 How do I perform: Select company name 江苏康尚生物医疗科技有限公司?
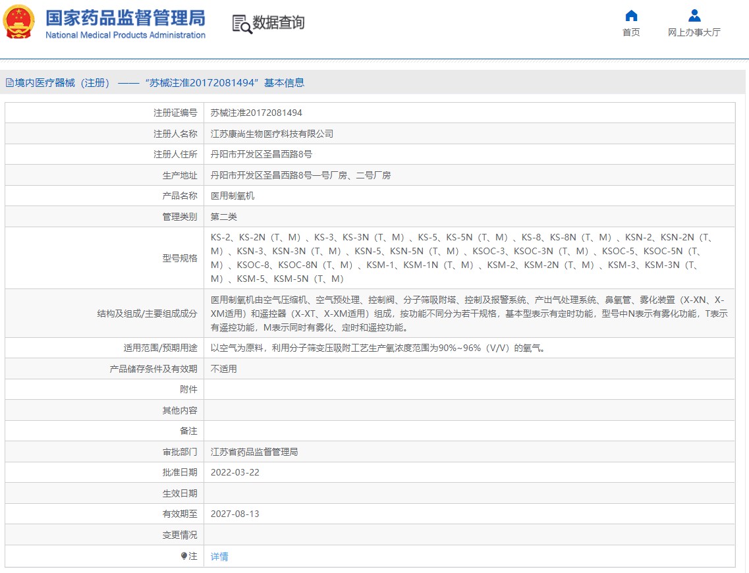tap(272, 134)
